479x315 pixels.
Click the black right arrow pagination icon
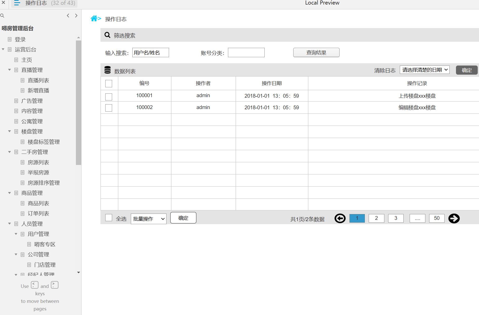coord(454,218)
